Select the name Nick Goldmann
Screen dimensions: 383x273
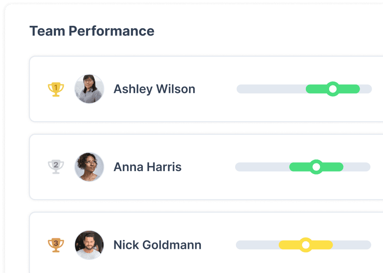tap(157, 245)
